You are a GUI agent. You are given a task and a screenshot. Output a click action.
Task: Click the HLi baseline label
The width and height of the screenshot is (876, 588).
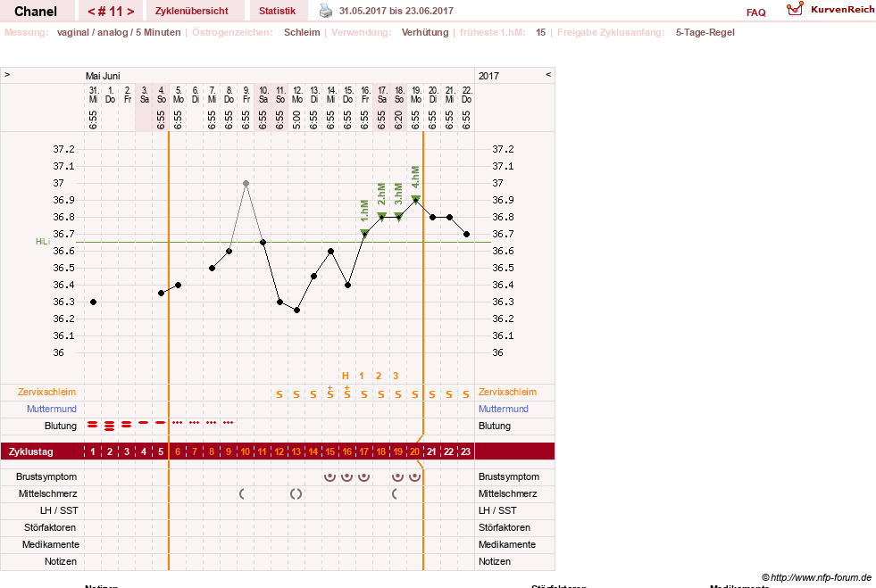(x=43, y=241)
